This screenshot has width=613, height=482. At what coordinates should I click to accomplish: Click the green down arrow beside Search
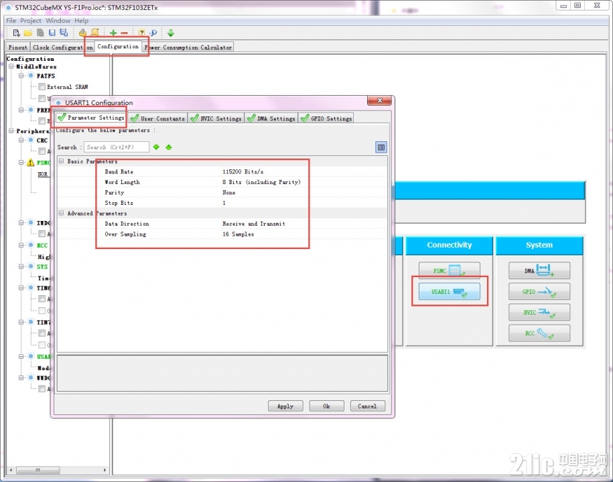pyautogui.click(x=156, y=147)
